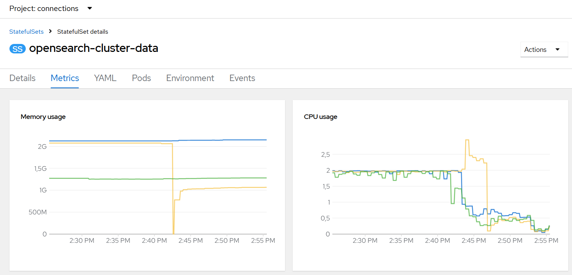Click the CPU usage chart title

coord(320,117)
